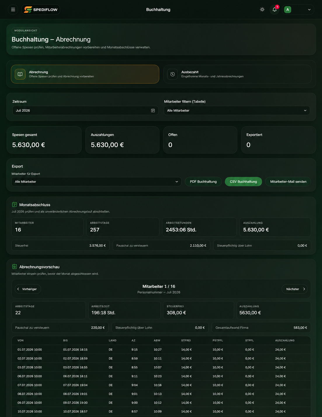Open the Mitarbeiter filtern dropdown
The width and height of the screenshot is (322, 417).
tap(237, 111)
